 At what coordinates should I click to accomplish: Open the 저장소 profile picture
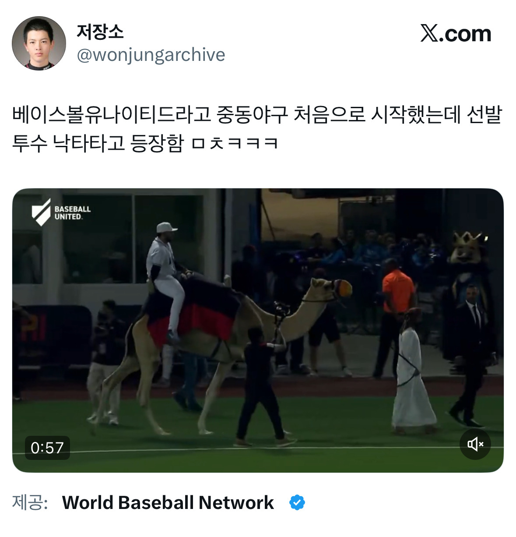pos(39,43)
